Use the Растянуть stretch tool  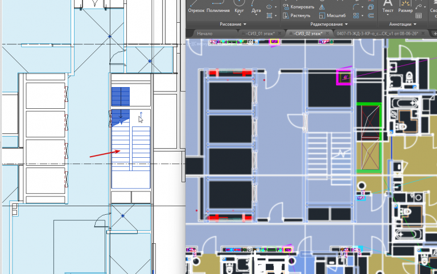[297, 15]
